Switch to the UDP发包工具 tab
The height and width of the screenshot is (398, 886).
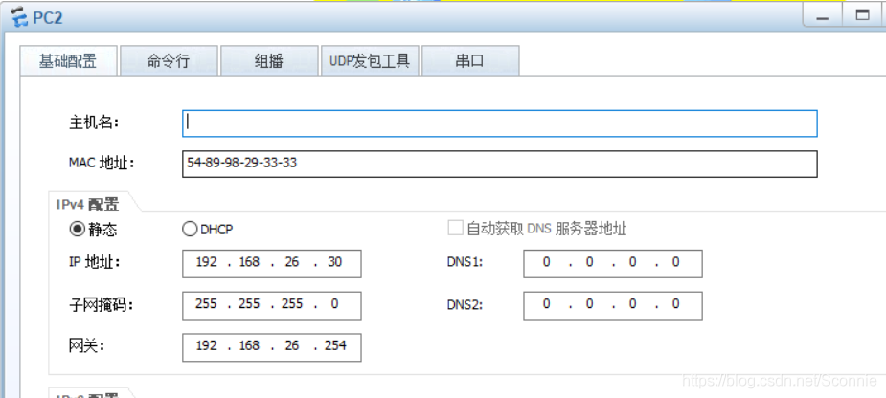[370, 61]
